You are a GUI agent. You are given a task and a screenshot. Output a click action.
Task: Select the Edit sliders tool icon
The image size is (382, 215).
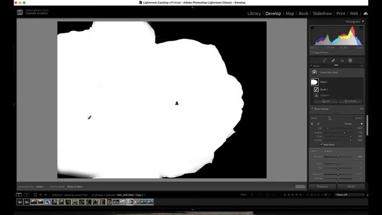tap(324, 60)
